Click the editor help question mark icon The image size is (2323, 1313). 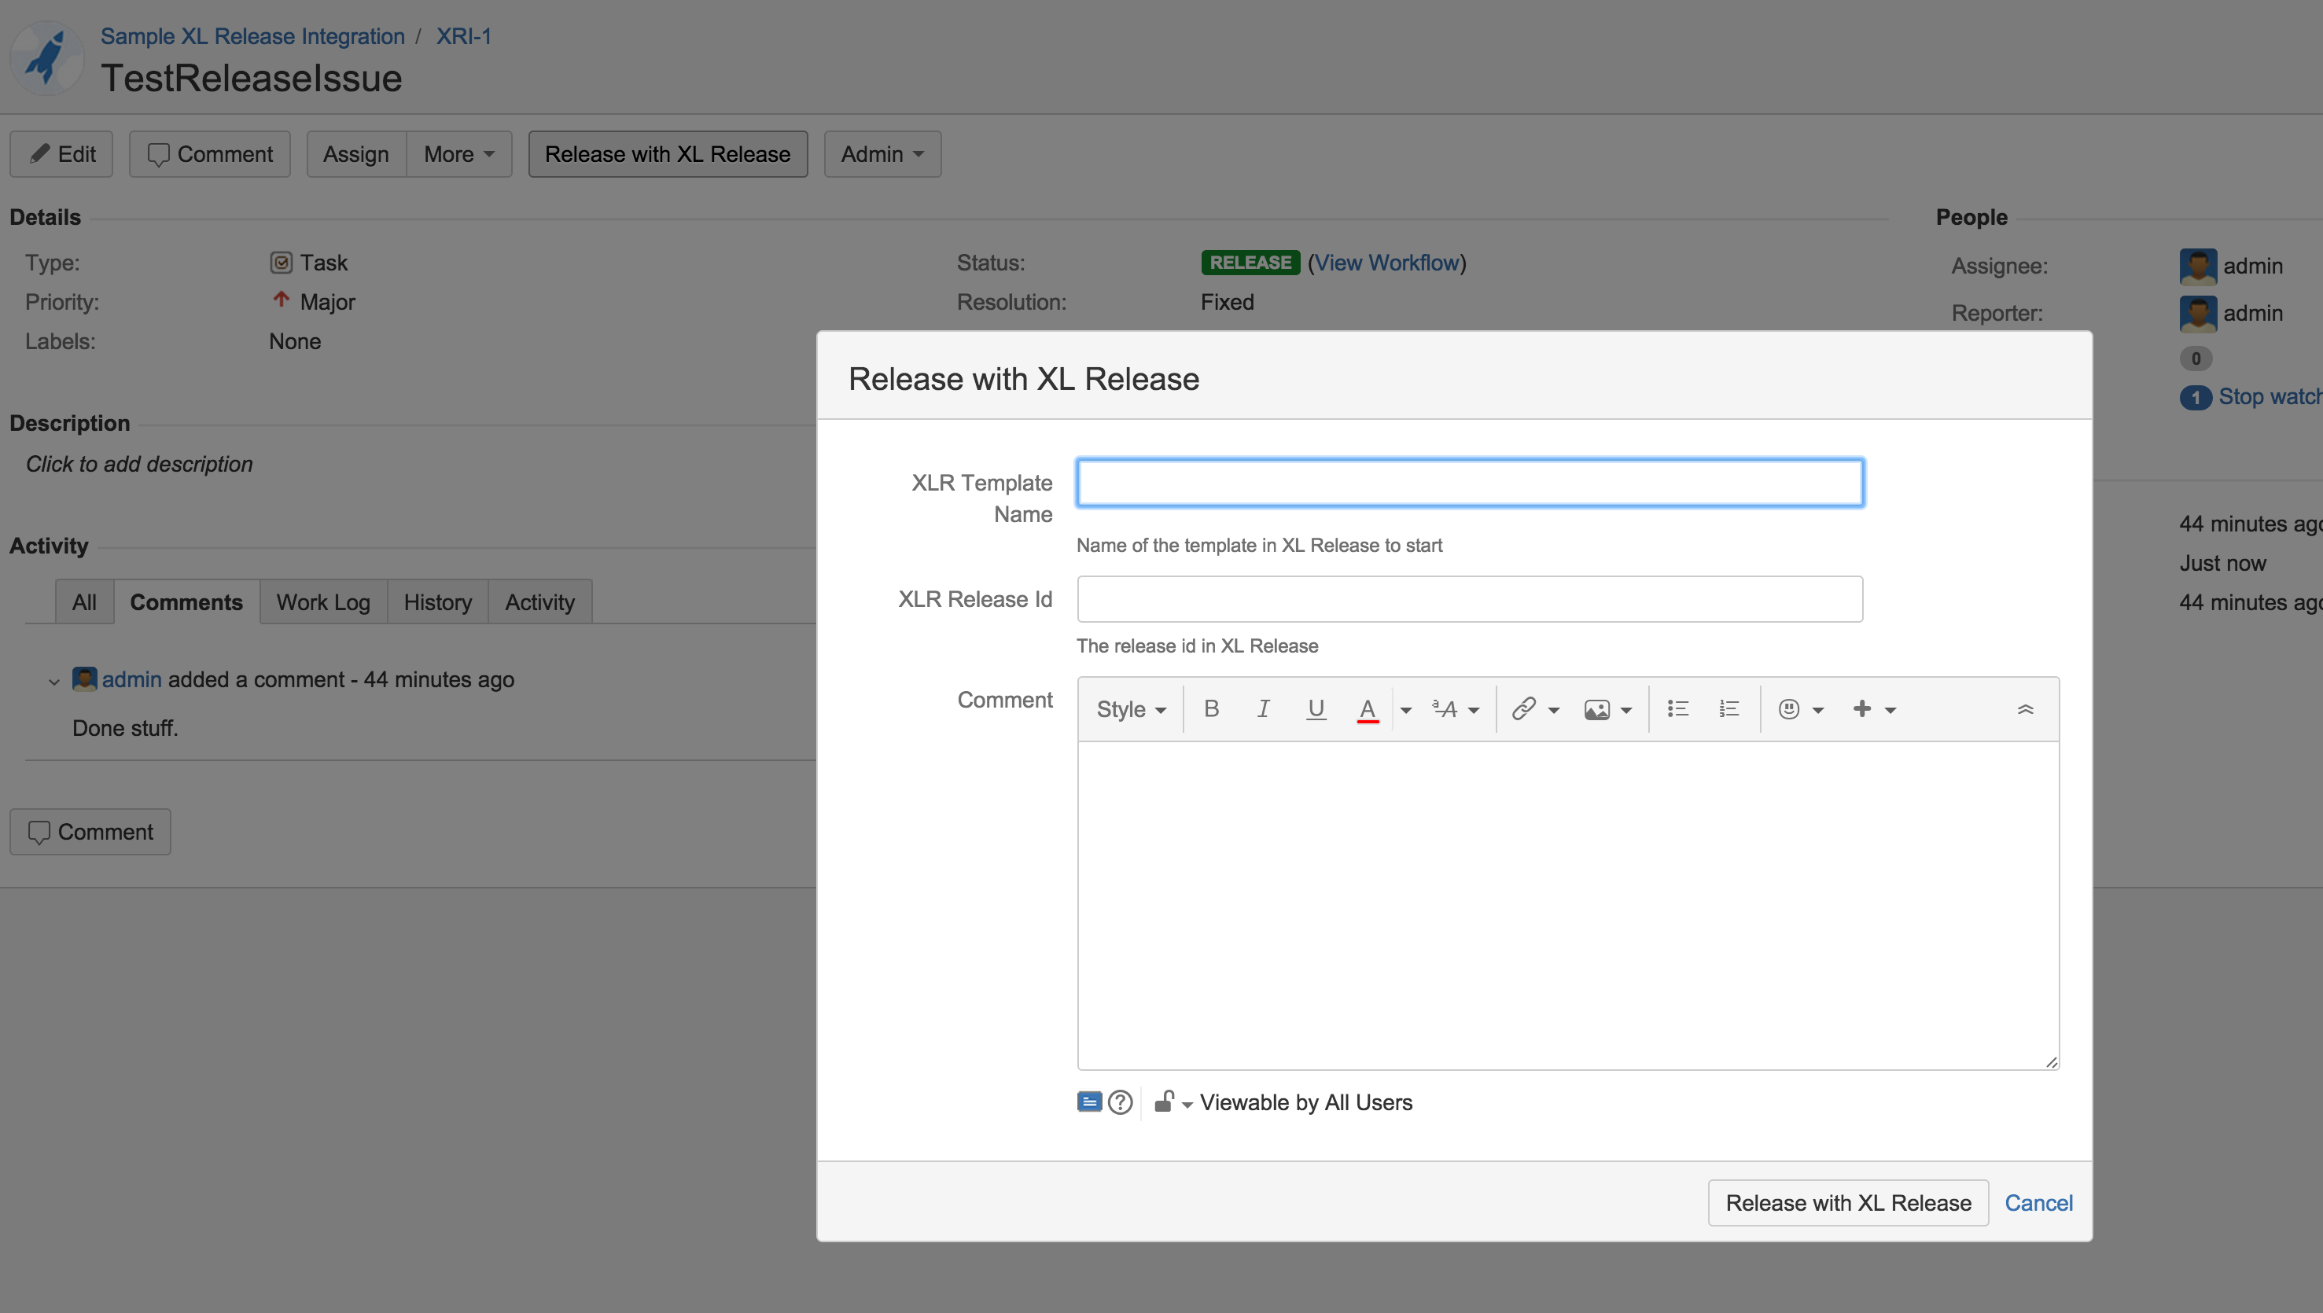point(1120,1102)
